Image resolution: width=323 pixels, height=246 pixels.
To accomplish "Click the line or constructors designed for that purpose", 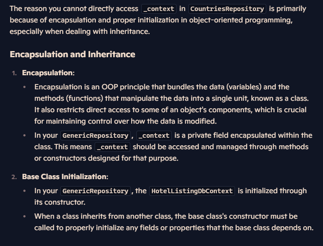I will click(x=106, y=158).
